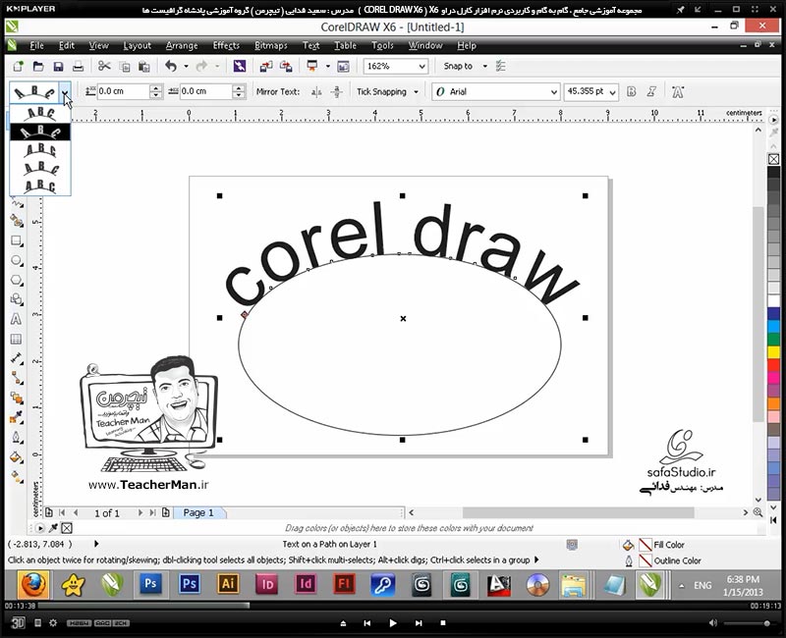The height and width of the screenshot is (638, 786).
Task: Click the Print icon
Action: (79, 66)
